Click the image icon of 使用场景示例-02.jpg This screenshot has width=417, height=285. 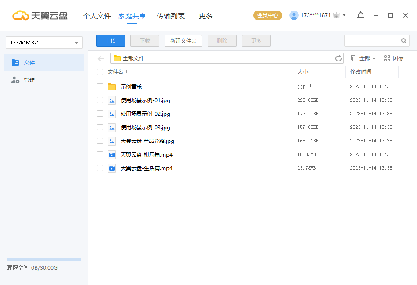[112, 114]
